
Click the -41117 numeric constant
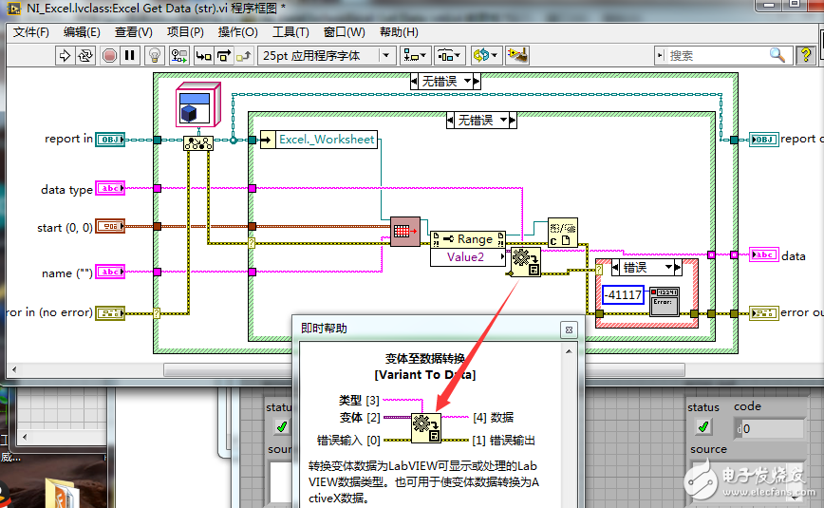pos(623,294)
